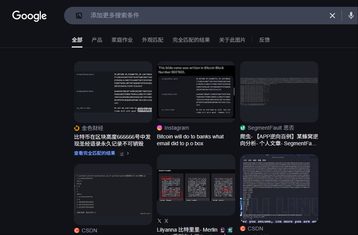Image resolution: width=358 pixels, height=235 pixels.
Task: Switch to the 产品 tab
Action: 97,40
